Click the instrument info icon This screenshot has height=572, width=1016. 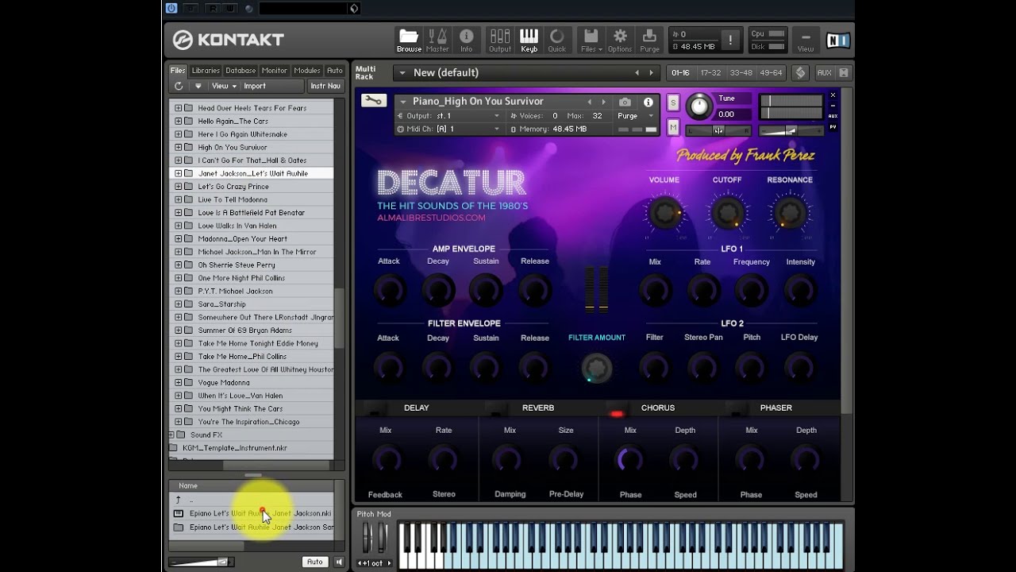(648, 102)
